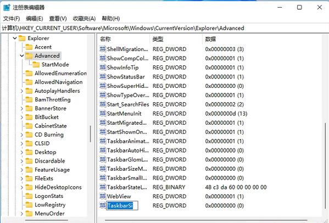Select the AllowedEnumeration key
This screenshot has height=223, width=329.
click(x=60, y=74)
